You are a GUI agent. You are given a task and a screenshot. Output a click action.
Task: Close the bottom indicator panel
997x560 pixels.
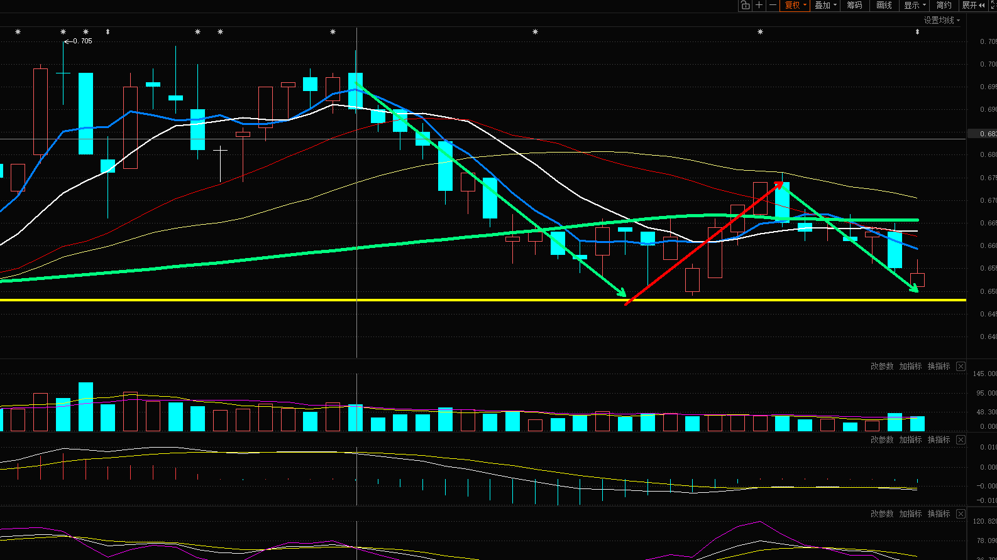click(961, 514)
